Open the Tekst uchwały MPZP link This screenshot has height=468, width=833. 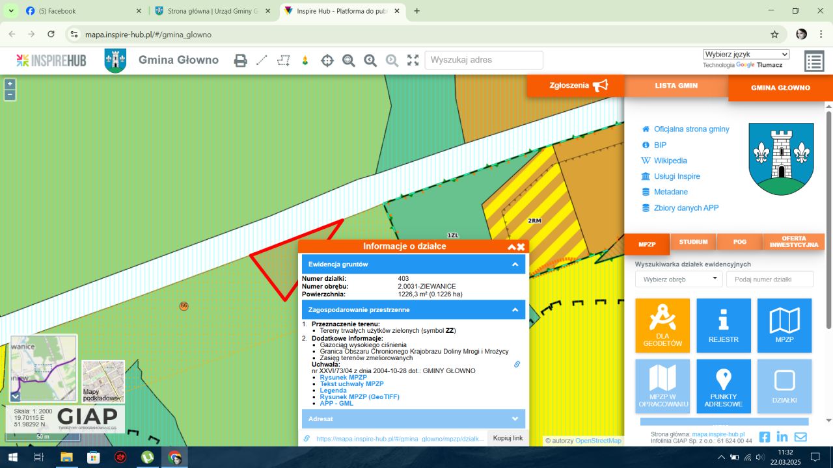click(x=351, y=384)
